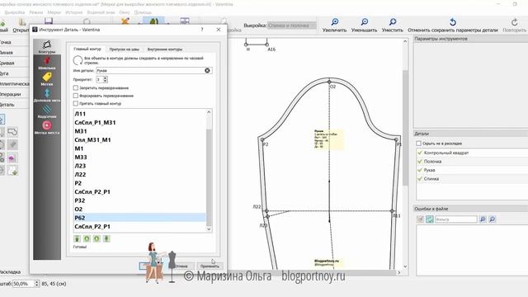The height and width of the screenshot is (297, 528).
Task: Open the Долевая нить (grainline) section
Action: pyautogui.click(x=47, y=96)
